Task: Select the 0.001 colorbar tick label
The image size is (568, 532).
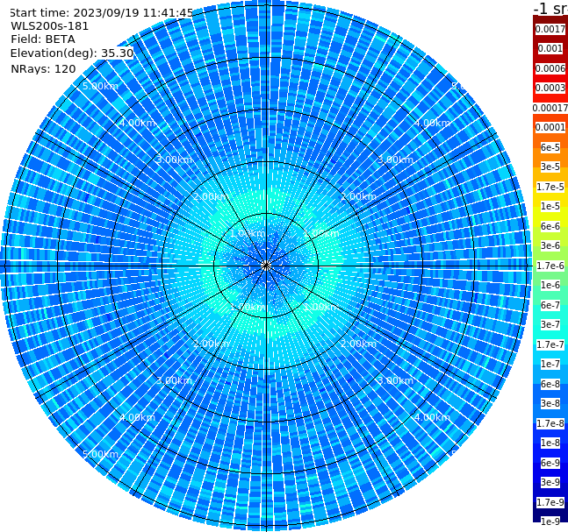Action: pos(550,48)
